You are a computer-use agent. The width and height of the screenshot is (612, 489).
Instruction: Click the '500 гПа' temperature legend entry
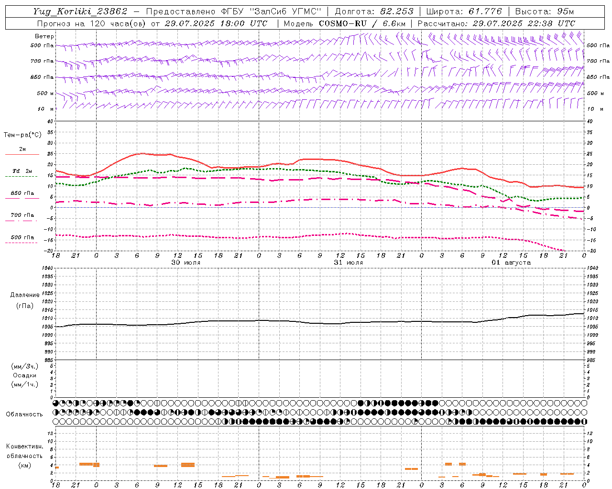click(22, 237)
